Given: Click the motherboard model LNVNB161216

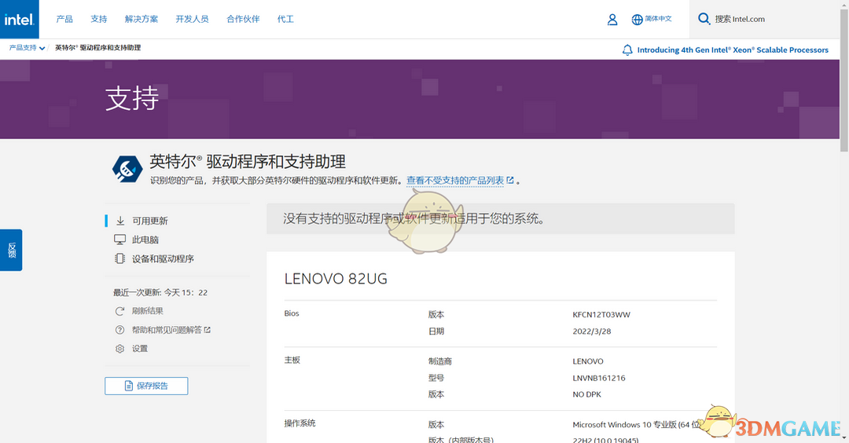Looking at the screenshot, I should (599, 378).
